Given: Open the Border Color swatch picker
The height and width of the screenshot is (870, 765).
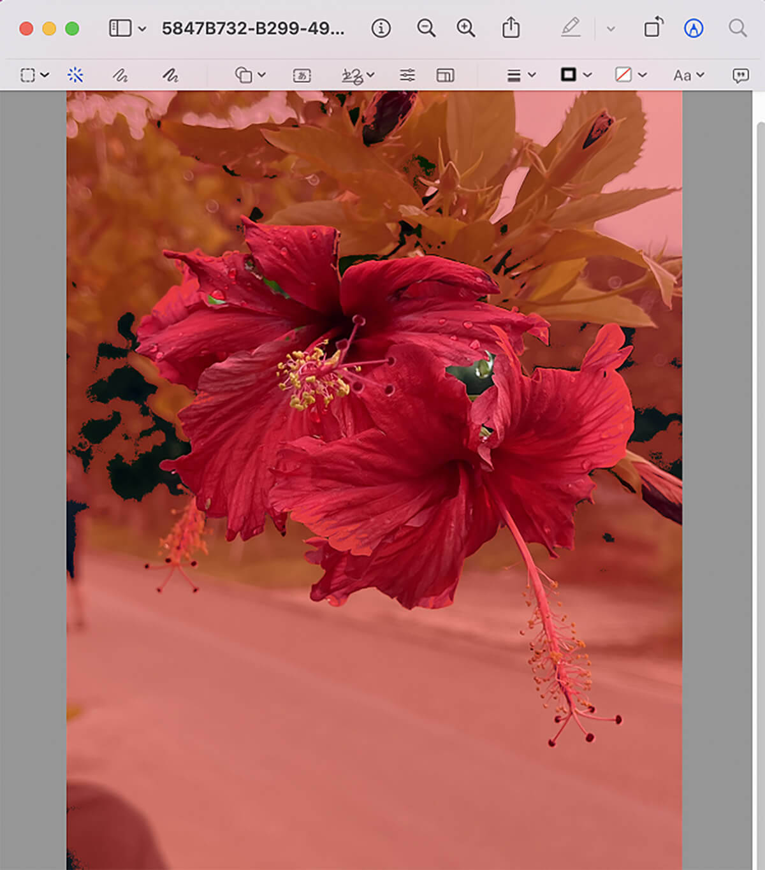Looking at the screenshot, I should tap(576, 75).
